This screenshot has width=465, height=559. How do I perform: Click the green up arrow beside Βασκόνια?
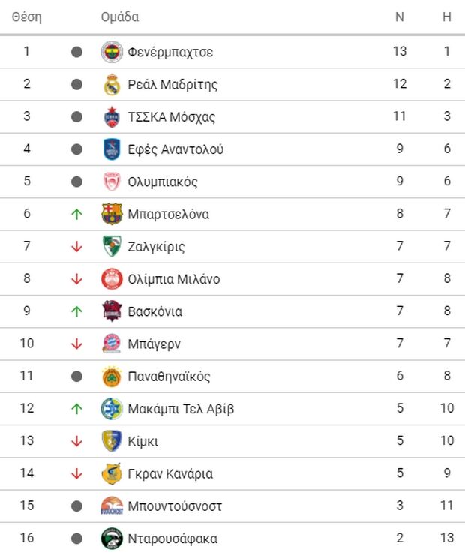pyautogui.click(x=76, y=311)
